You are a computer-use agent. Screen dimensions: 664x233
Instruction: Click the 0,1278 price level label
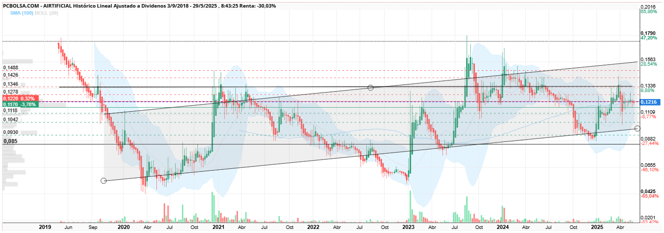(x=11, y=92)
